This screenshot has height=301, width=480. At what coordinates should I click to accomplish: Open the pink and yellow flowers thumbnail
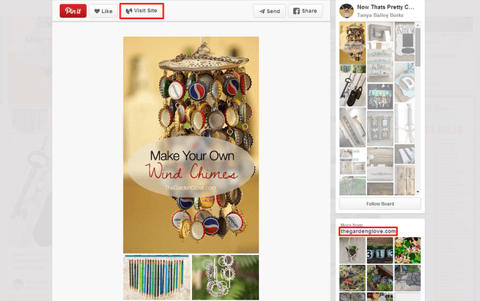click(x=408, y=250)
